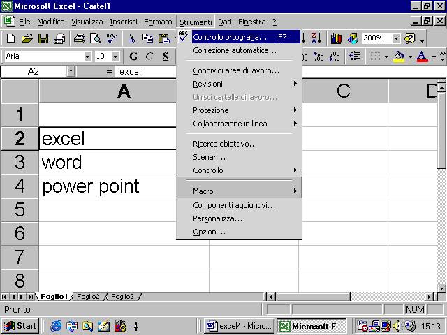Select column C header
This screenshot has width=447, height=335.
pyautogui.click(x=343, y=91)
